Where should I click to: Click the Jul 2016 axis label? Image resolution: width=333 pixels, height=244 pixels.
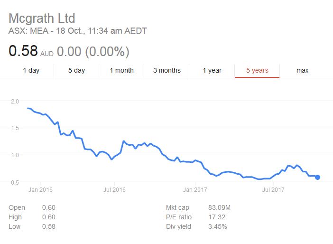coord(114,190)
